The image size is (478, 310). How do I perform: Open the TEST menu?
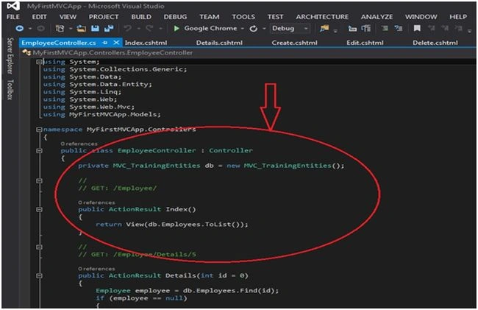click(276, 17)
